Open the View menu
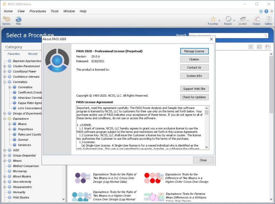 pos(21,11)
